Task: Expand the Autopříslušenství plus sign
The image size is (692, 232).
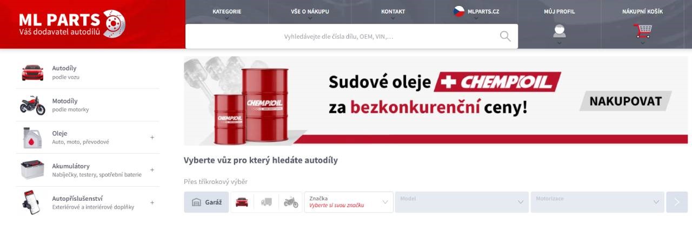Action: (152, 203)
